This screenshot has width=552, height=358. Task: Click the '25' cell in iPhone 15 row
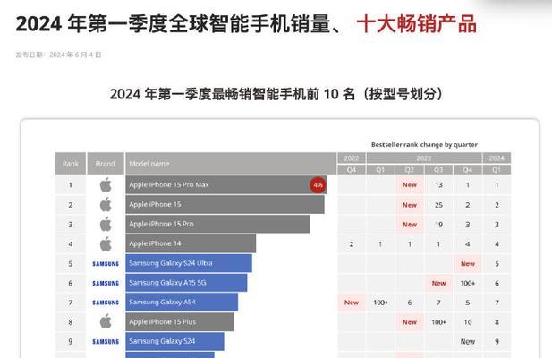point(438,205)
